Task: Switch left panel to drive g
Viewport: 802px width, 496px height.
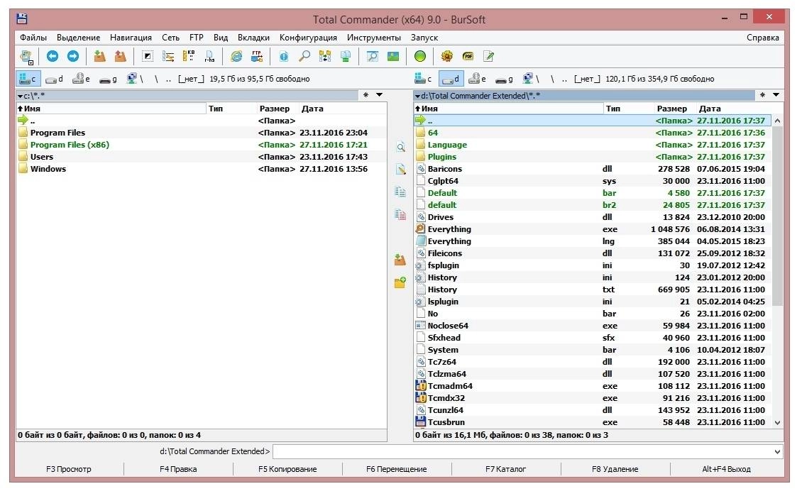Action: coord(108,79)
